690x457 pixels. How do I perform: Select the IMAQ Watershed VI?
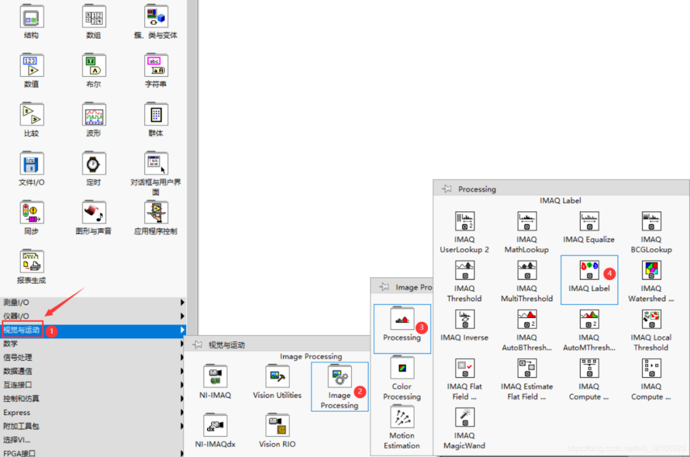click(x=651, y=270)
